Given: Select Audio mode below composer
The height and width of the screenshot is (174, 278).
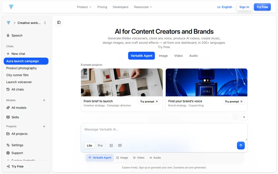Looking at the screenshot, I should (x=155, y=158).
